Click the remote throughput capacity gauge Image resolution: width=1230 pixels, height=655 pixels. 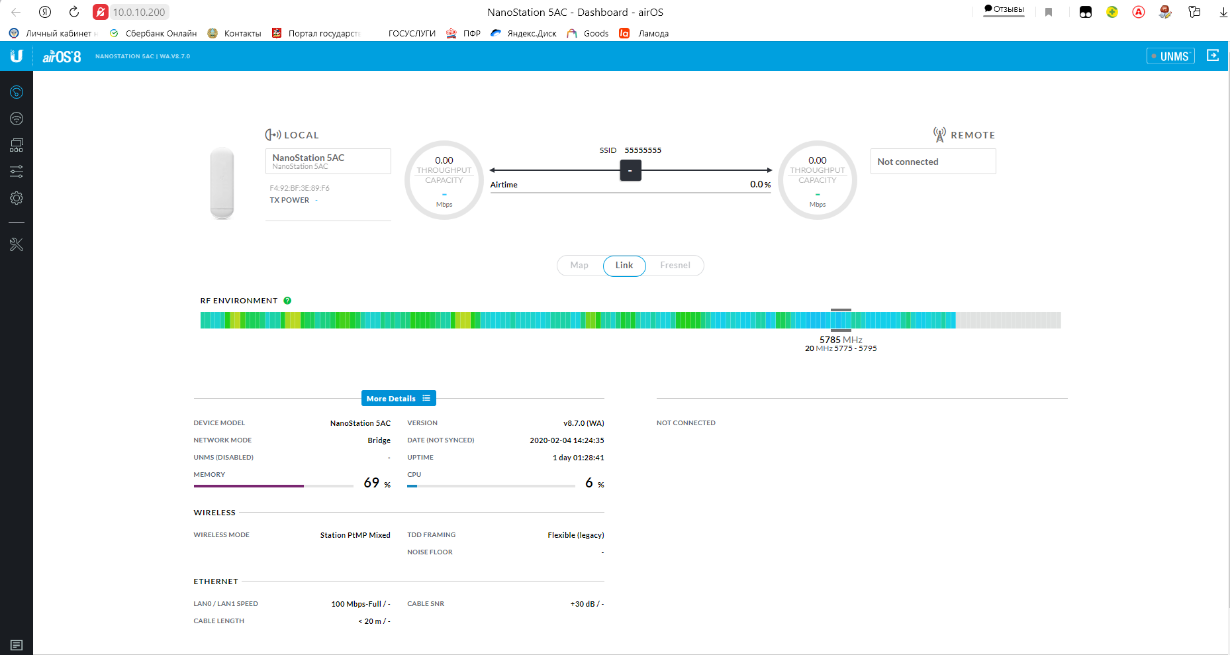(818, 180)
